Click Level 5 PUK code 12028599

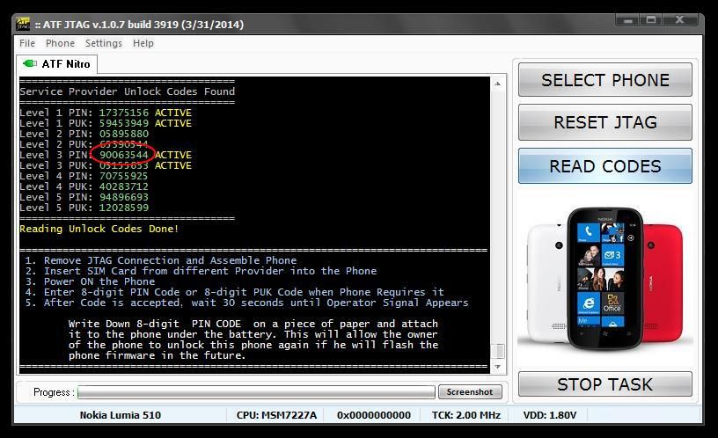[124, 208]
